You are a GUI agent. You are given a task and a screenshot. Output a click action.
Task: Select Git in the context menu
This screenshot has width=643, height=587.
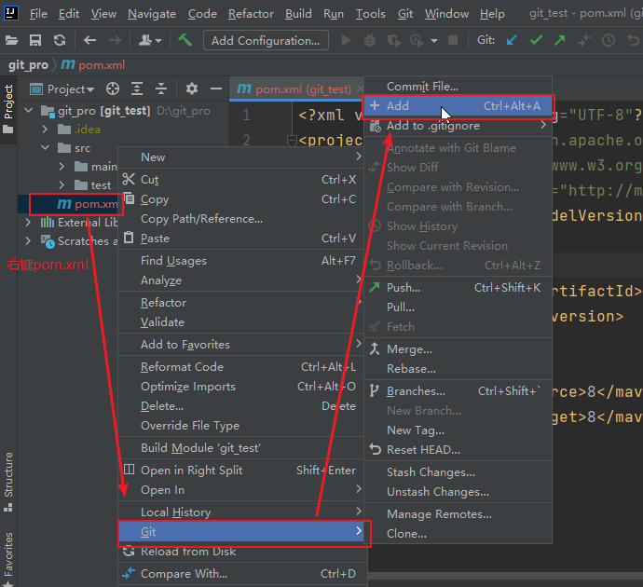point(241,532)
